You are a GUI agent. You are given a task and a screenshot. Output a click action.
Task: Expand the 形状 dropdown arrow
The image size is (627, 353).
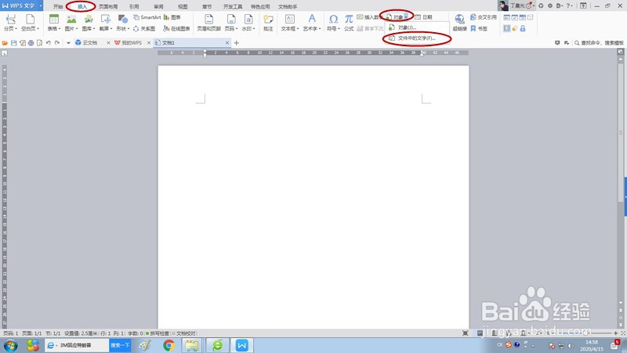(128, 29)
